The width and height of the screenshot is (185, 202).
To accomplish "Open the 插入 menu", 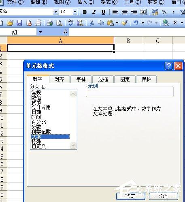I will [86, 2].
